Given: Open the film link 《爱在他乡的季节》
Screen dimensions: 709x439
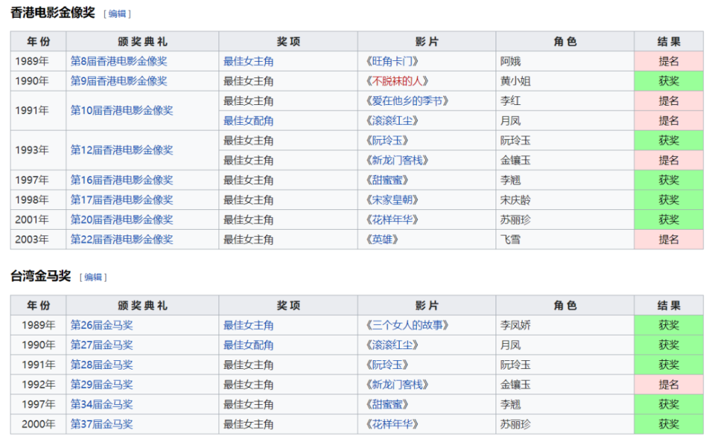Looking at the screenshot, I should coord(407,101).
